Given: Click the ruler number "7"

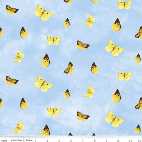Looking at the screenshot, I should (83, 140).
